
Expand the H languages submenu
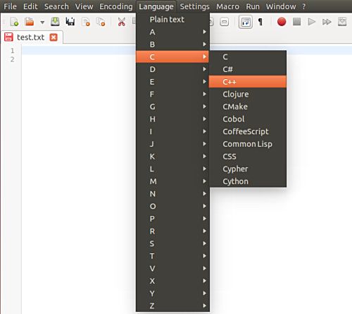172,119
